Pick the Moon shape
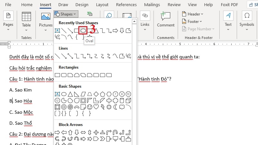This screenshot has width=258, height=145. [x=115, y=107]
